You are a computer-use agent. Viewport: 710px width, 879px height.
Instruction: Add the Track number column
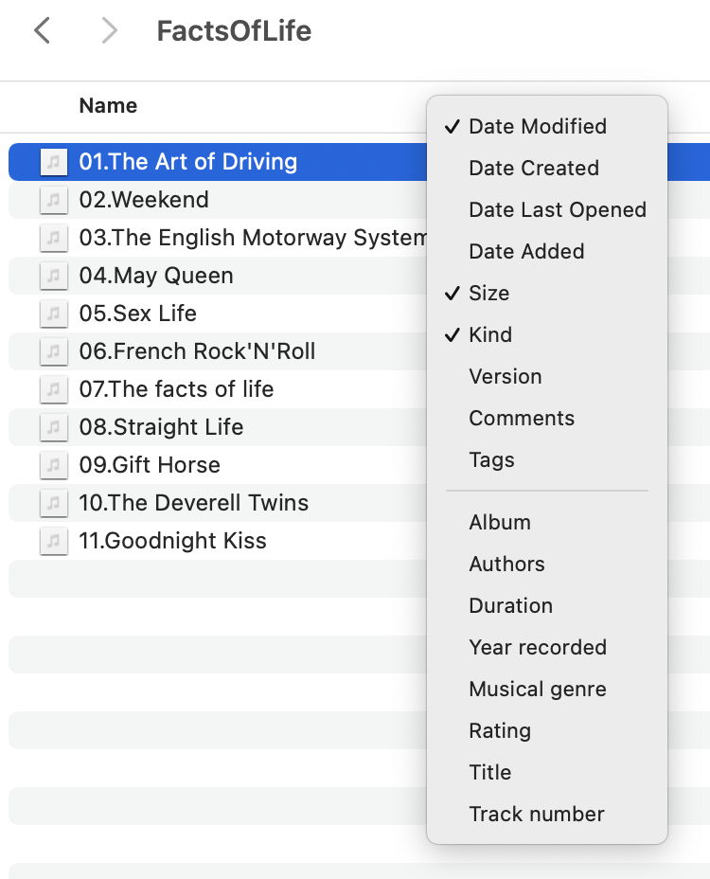536,814
